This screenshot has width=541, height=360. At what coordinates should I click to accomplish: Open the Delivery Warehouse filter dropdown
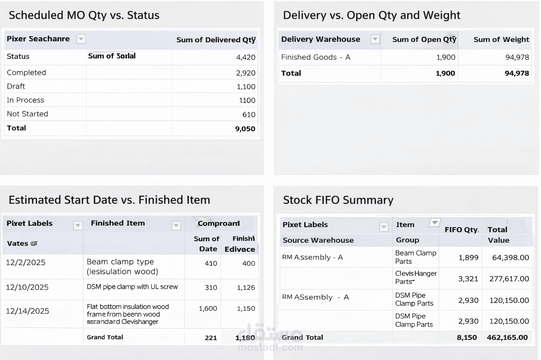(x=375, y=39)
